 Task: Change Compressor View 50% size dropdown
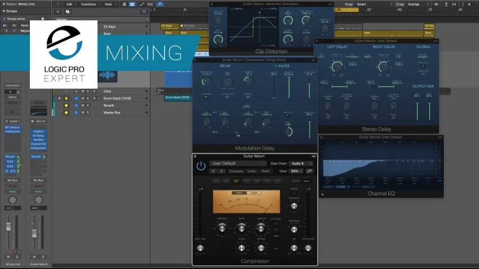[296, 171]
